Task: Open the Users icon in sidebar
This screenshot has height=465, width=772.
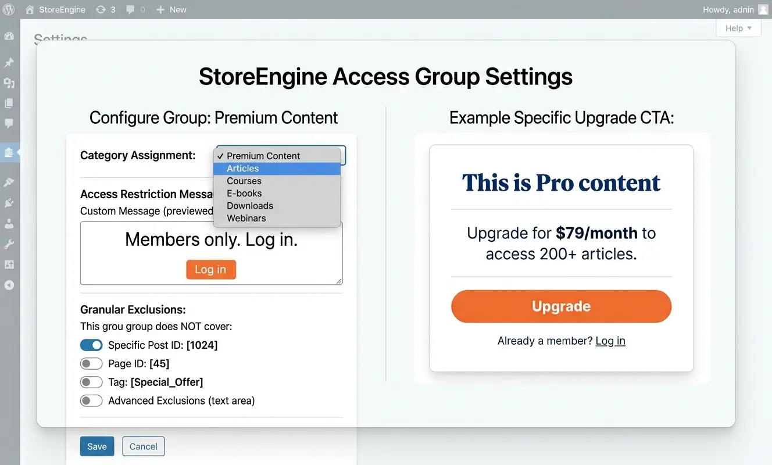Action: 9,223
